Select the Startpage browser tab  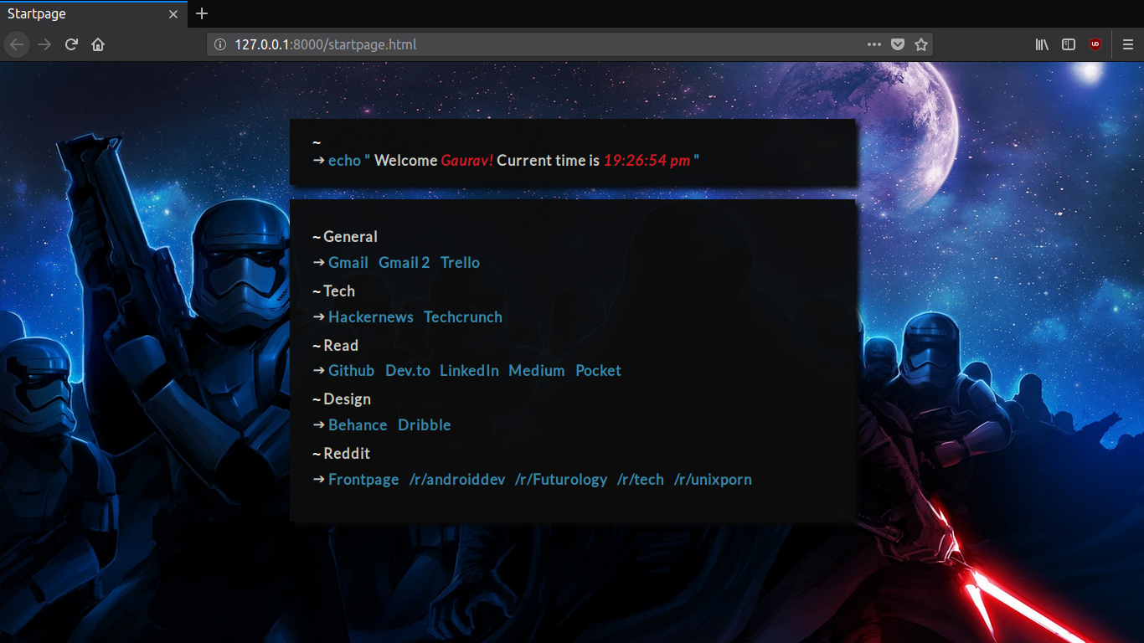coord(93,14)
